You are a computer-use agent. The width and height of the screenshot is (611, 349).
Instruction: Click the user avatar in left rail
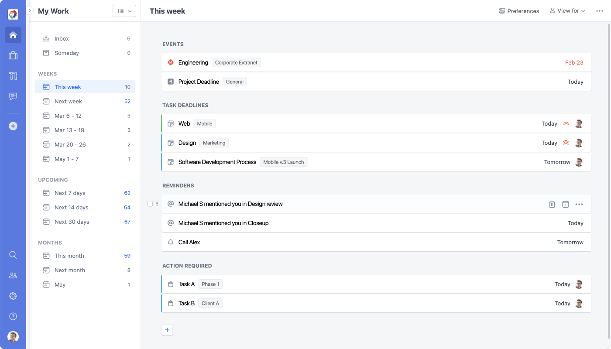13,337
